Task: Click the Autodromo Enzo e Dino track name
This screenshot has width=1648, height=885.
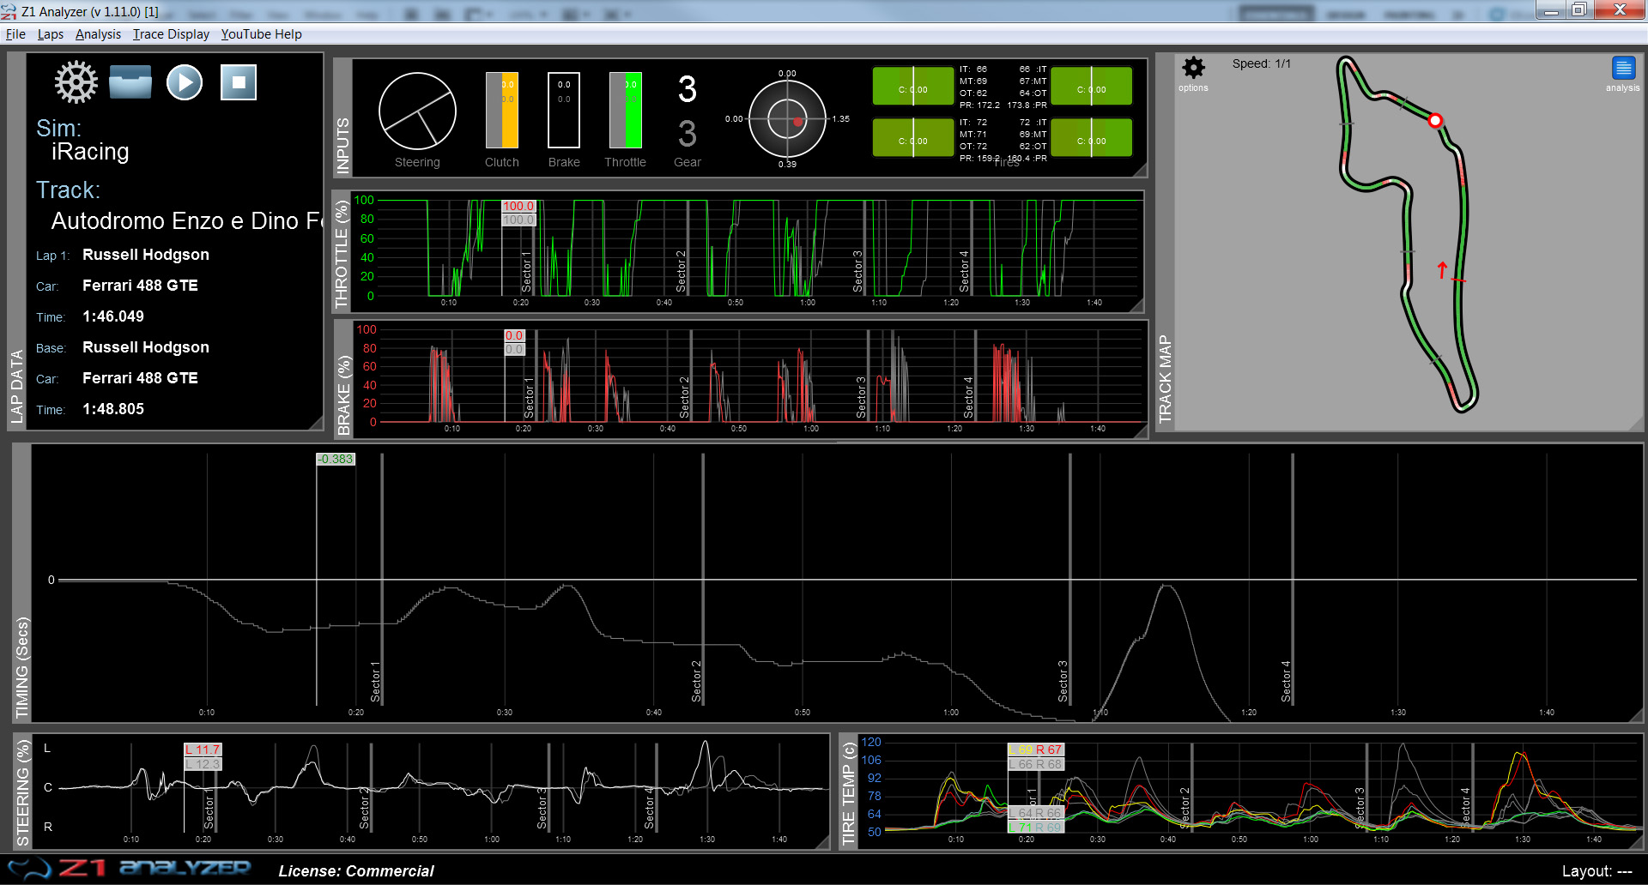Action: (x=186, y=221)
